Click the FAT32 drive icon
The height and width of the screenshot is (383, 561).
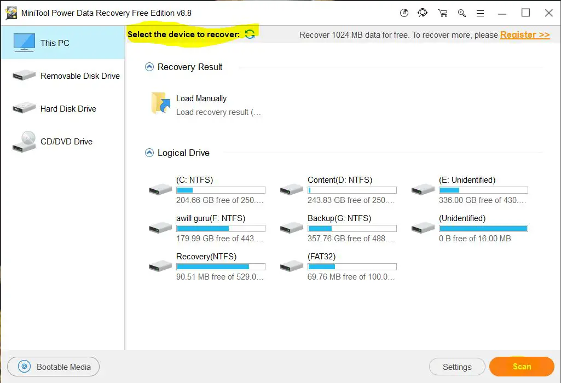pos(292,266)
